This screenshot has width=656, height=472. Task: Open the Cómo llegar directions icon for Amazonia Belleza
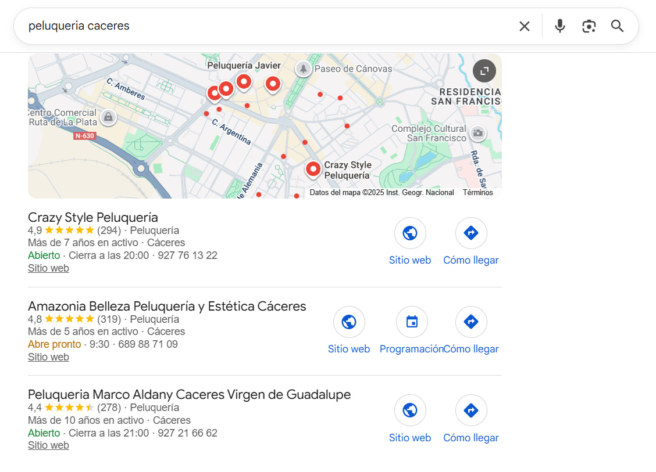point(471,322)
